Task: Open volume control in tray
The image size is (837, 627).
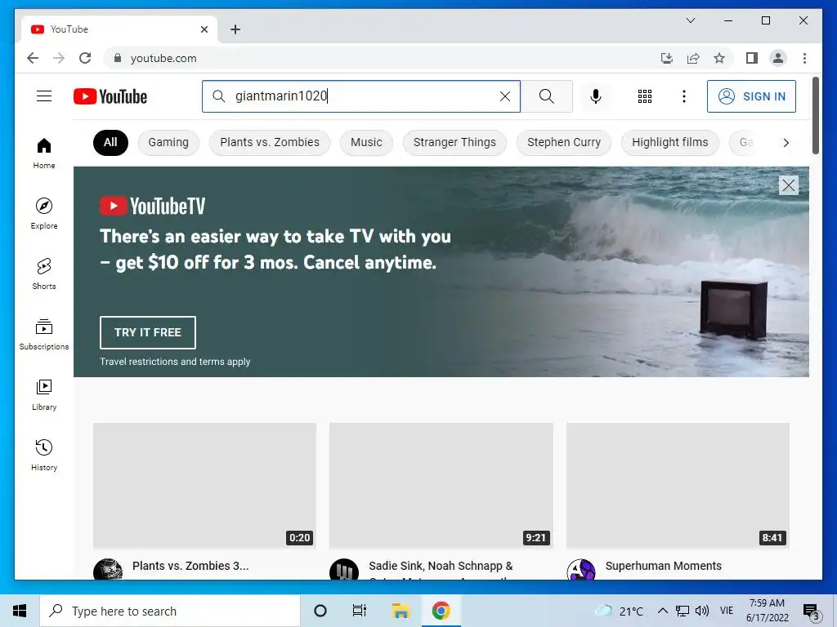Action: [702, 611]
